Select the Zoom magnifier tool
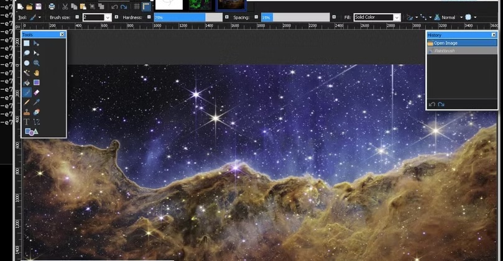 point(36,63)
